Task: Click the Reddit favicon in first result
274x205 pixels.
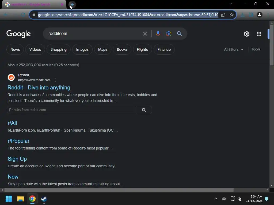Action: pyautogui.click(x=11, y=77)
